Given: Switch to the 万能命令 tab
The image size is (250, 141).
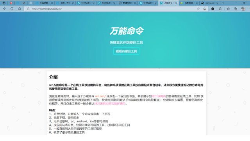Looking at the screenshot, I should (x=168, y=3).
